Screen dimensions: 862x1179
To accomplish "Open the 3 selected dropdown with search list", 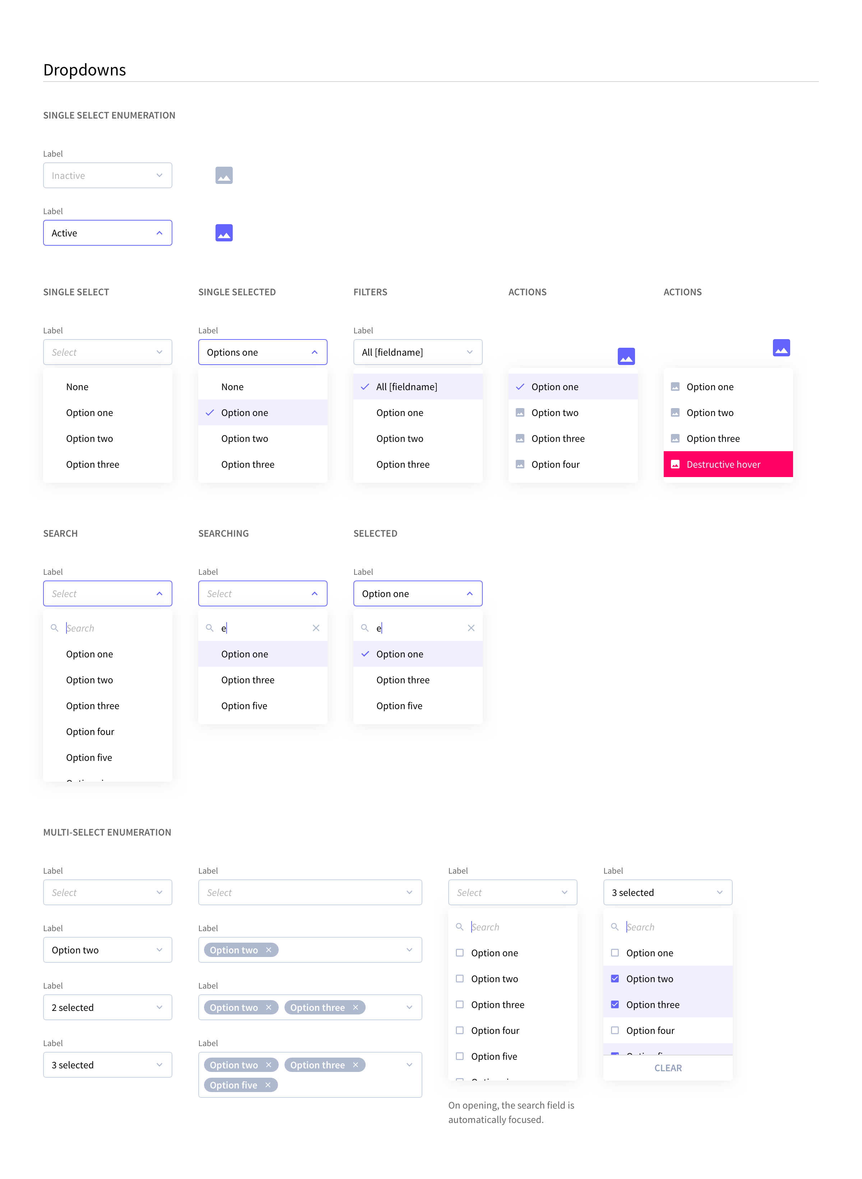I will (667, 892).
